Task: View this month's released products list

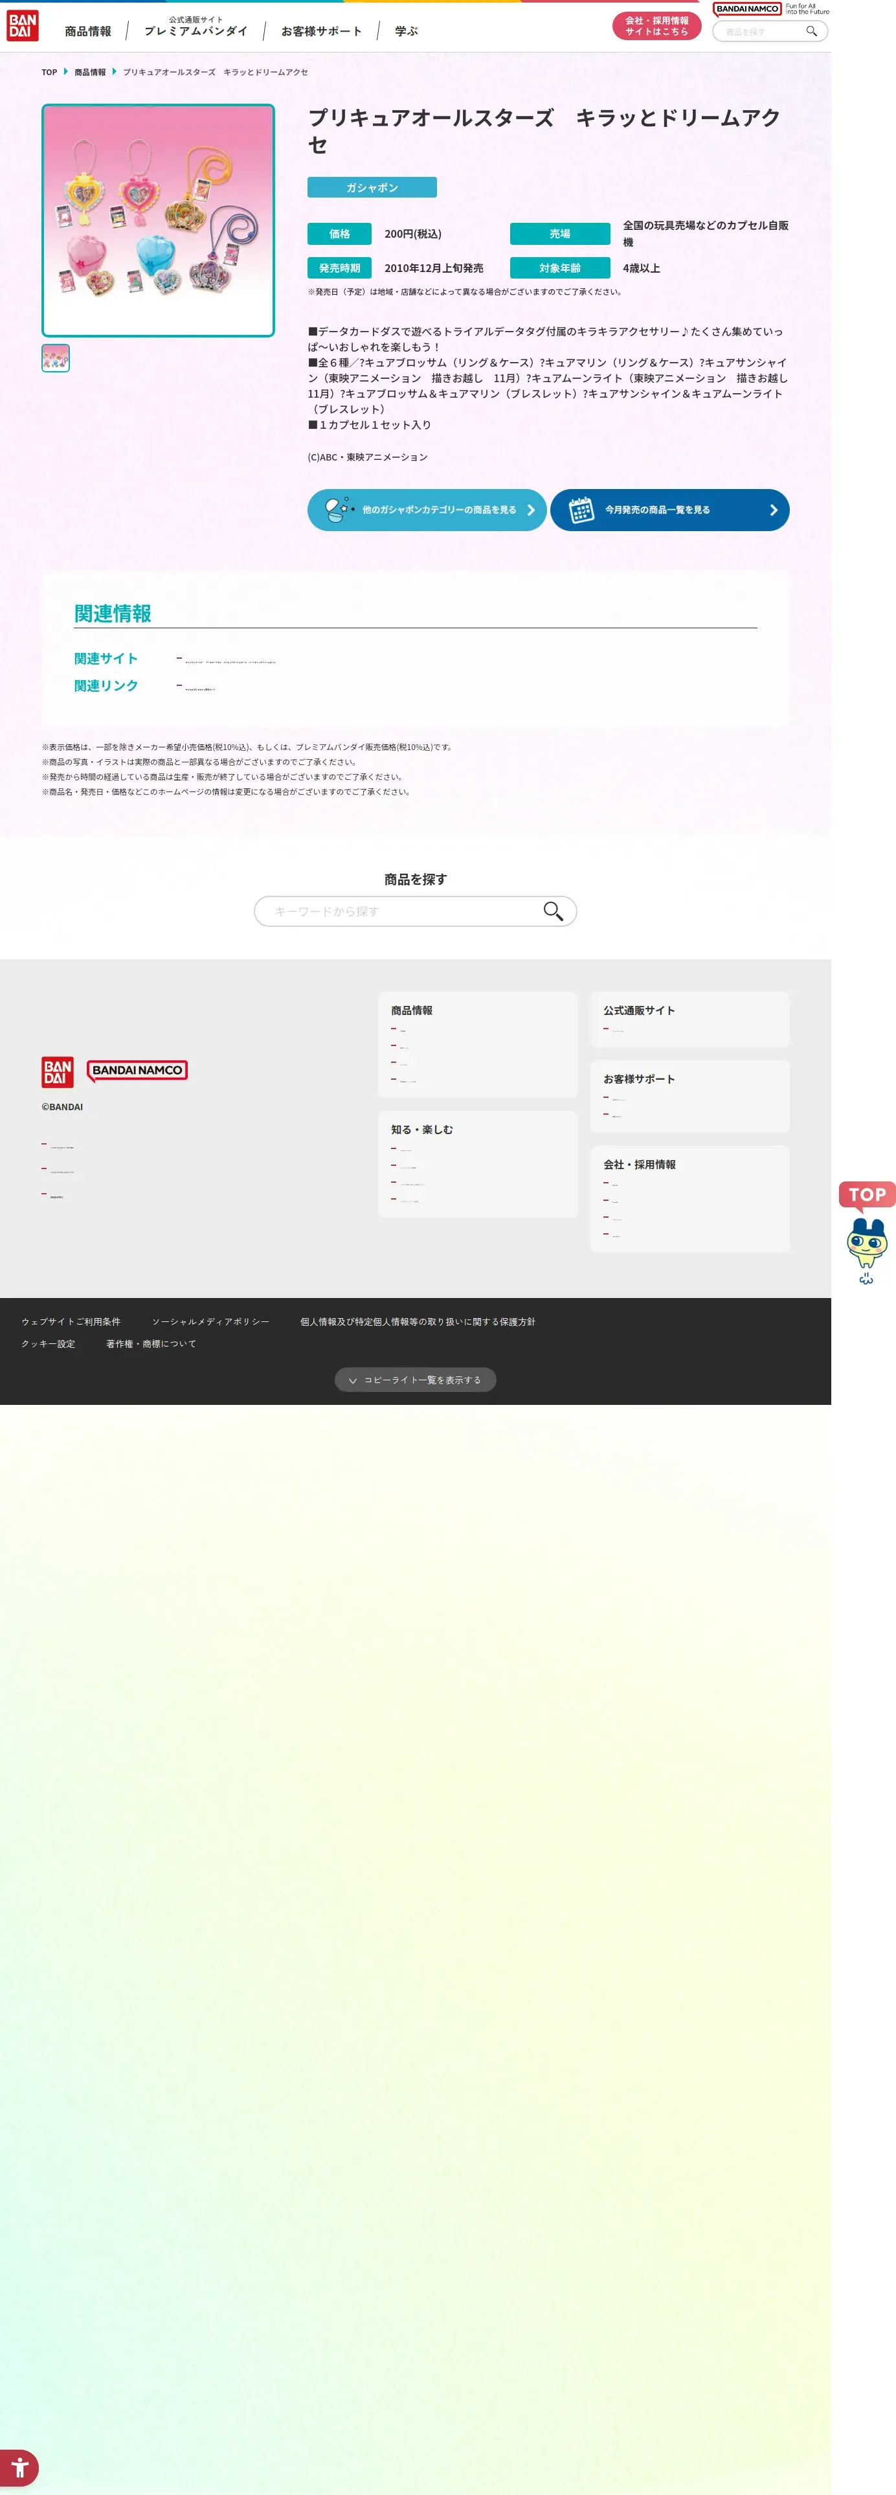Action: (x=669, y=510)
